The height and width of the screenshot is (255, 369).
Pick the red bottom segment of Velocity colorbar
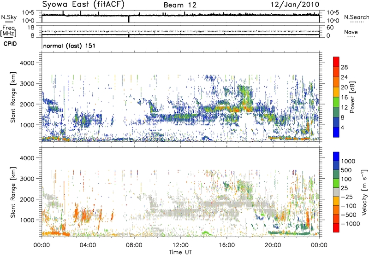pyautogui.click(x=336, y=228)
